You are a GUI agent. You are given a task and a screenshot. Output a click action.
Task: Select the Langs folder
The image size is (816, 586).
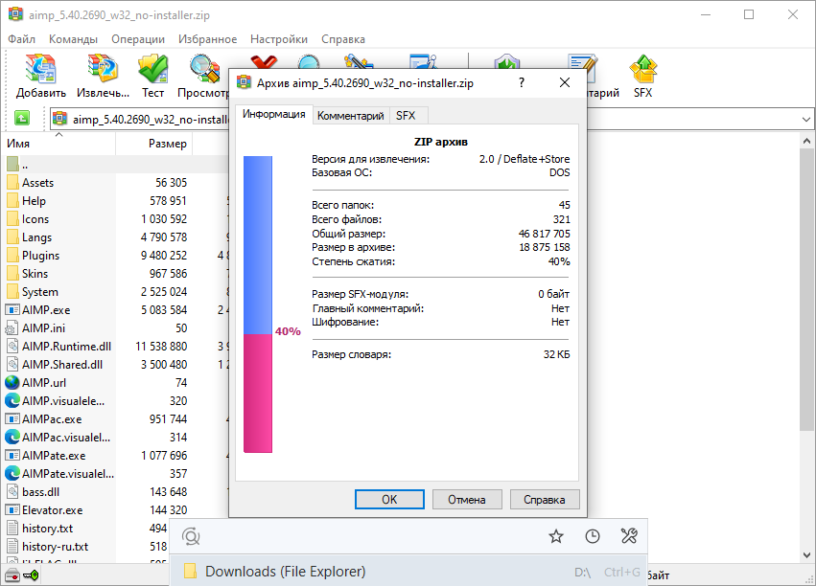coord(37,237)
